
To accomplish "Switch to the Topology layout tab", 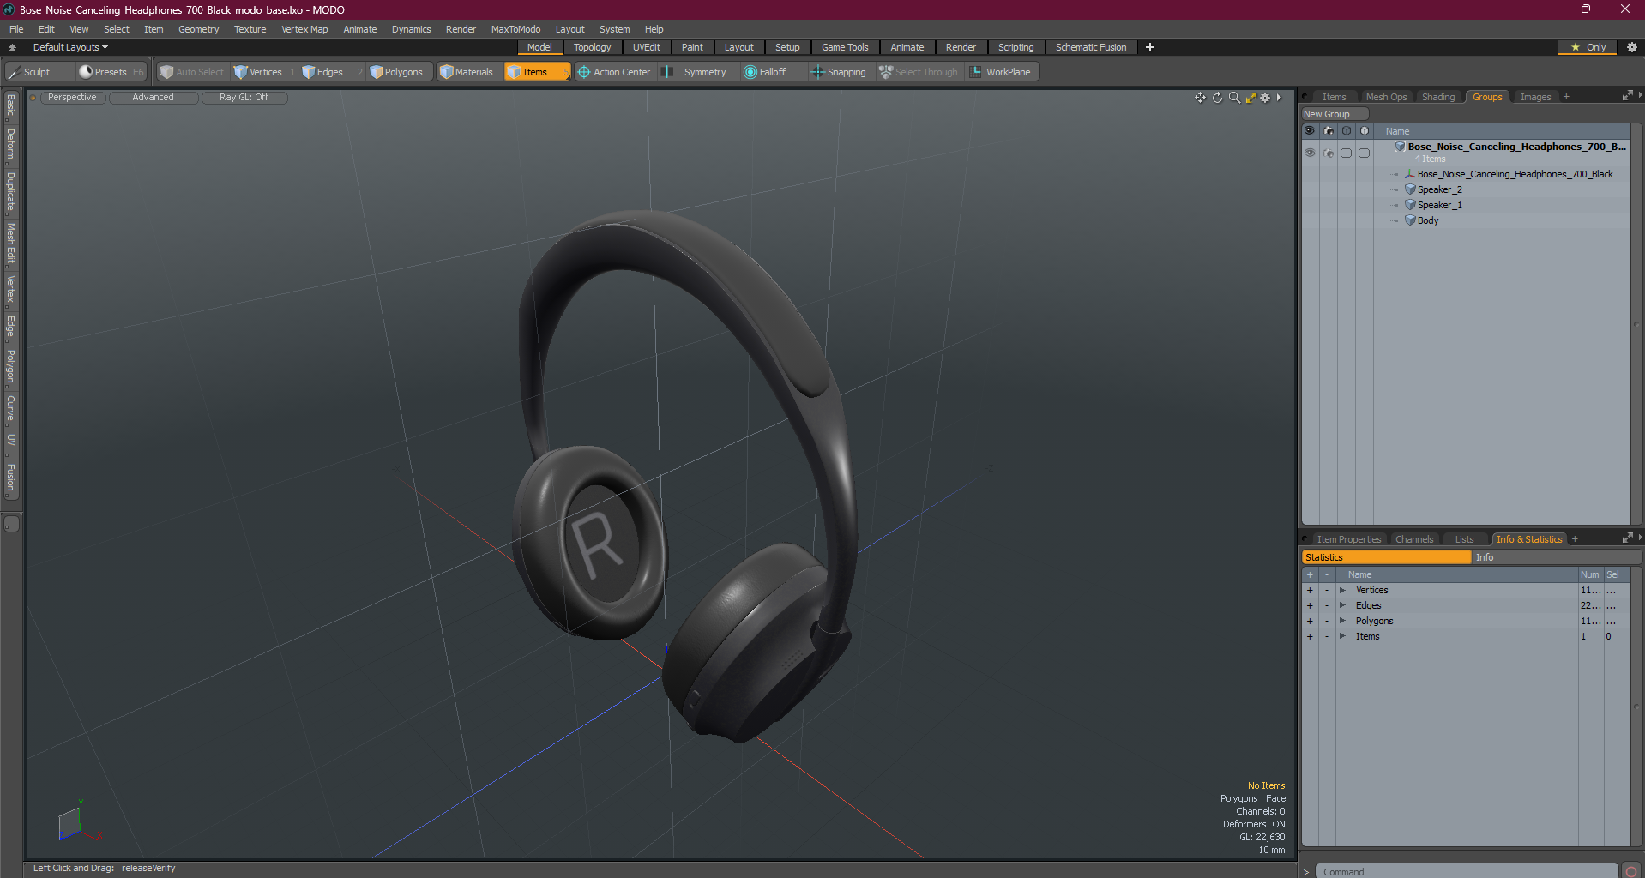I will (x=592, y=47).
